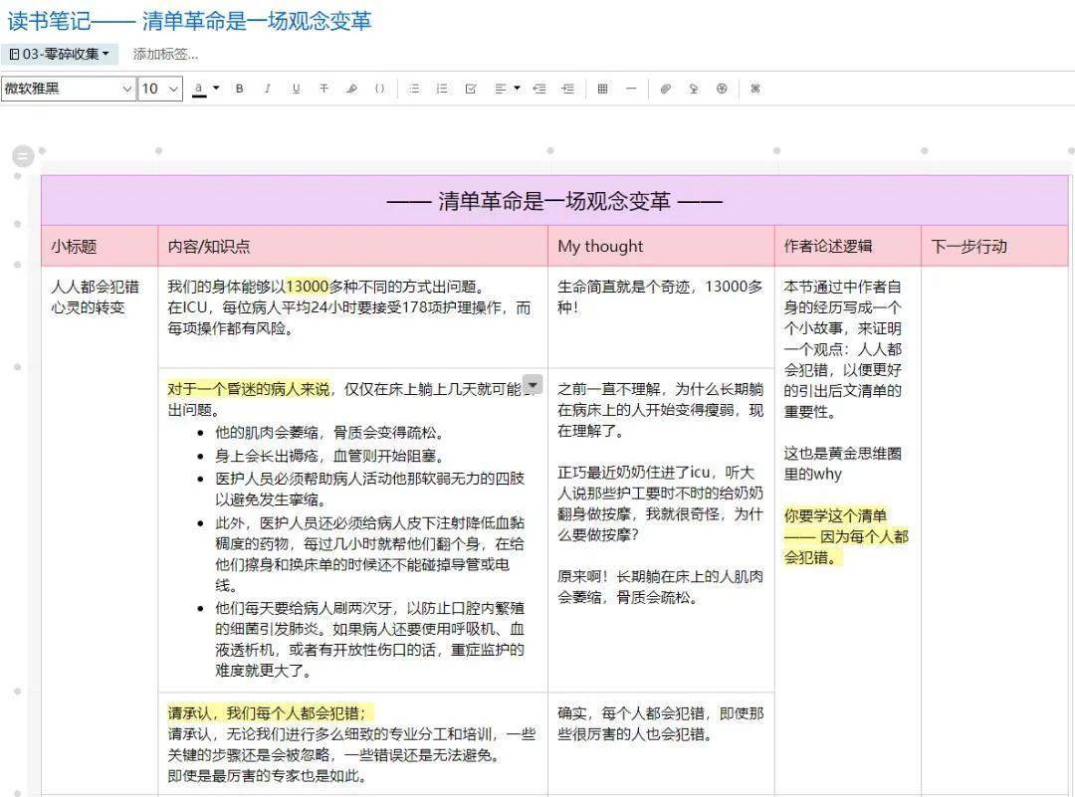Toggle bold formatting
The height and width of the screenshot is (797, 1075).
[x=239, y=89]
